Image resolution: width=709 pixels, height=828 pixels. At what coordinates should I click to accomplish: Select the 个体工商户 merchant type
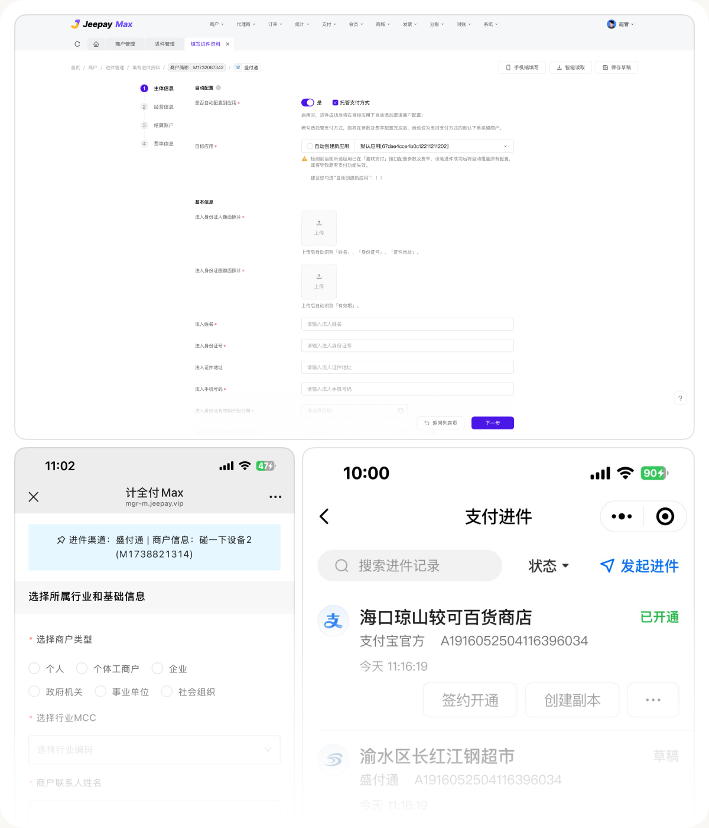pos(82,668)
